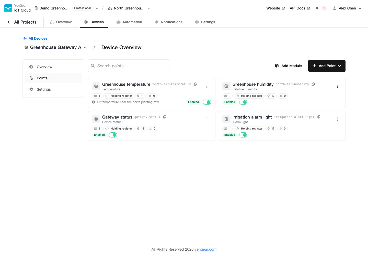Open the Website external link
The height and width of the screenshot is (256, 368).
(x=275, y=8)
